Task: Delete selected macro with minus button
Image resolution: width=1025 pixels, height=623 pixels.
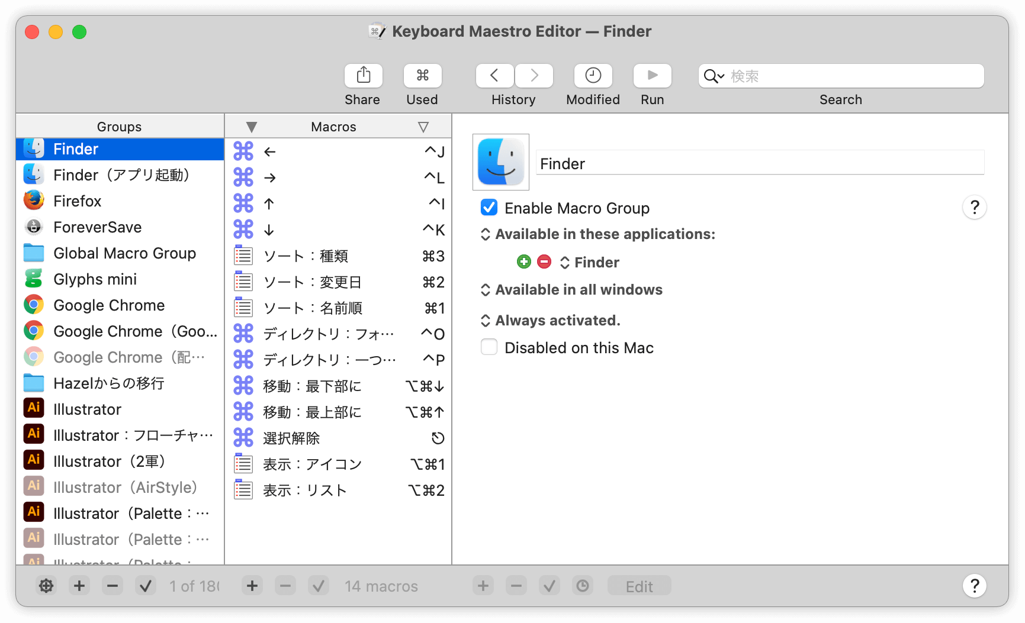Action: (x=285, y=586)
